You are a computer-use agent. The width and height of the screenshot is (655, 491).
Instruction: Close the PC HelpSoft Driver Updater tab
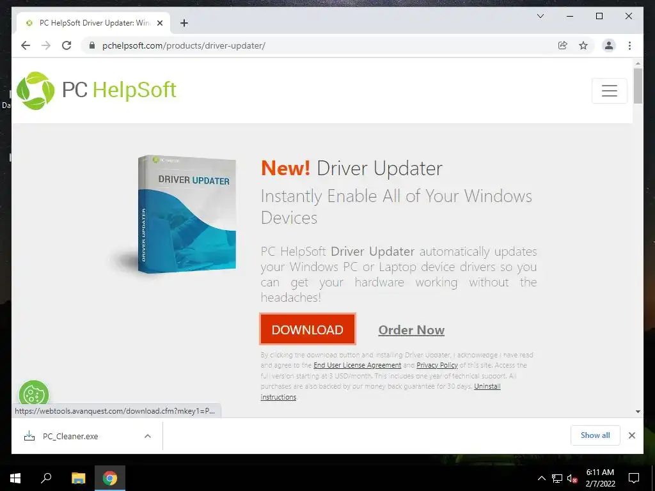click(x=159, y=23)
